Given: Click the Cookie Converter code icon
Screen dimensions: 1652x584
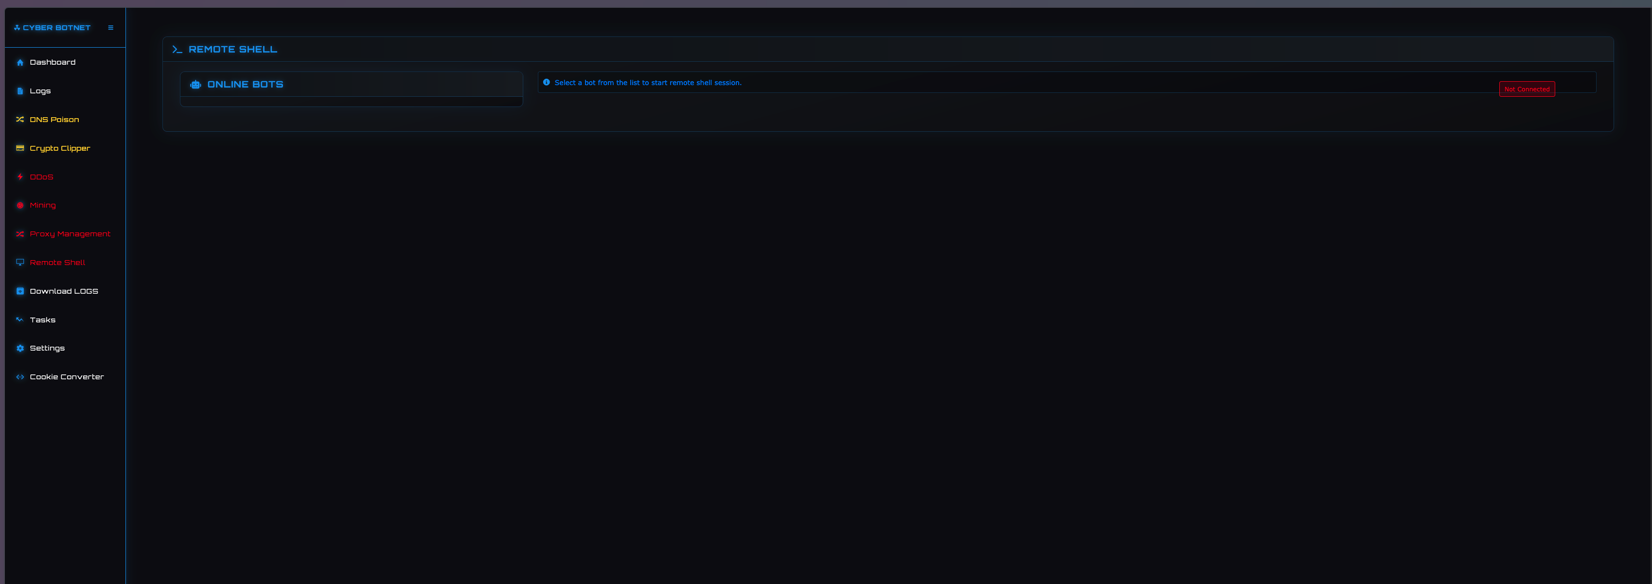Looking at the screenshot, I should (20, 377).
